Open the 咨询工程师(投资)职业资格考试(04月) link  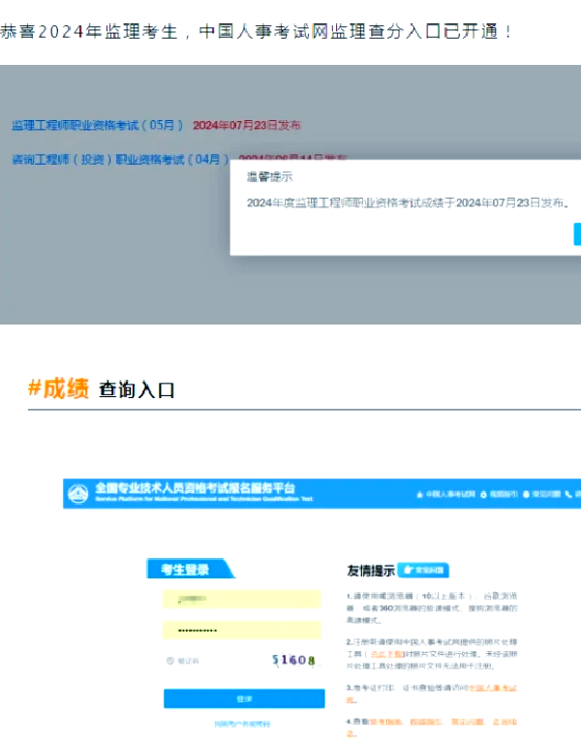(x=120, y=160)
